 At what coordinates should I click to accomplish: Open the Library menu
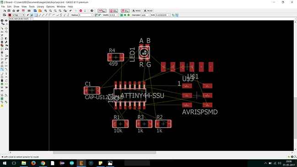tap(40, 6)
